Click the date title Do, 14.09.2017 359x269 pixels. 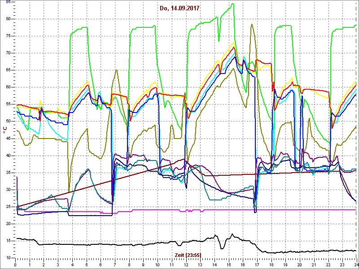pyautogui.click(x=180, y=9)
